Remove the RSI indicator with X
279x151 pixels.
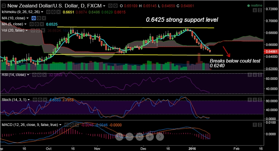pyautogui.click(x=44, y=75)
